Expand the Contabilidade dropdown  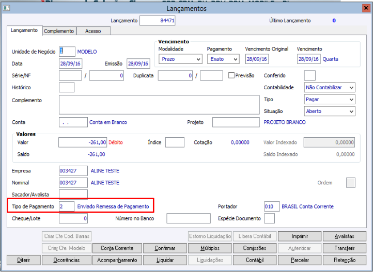[x=330, y=87]
